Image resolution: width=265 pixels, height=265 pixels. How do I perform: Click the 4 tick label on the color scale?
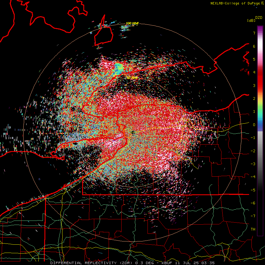coord(254,72)
